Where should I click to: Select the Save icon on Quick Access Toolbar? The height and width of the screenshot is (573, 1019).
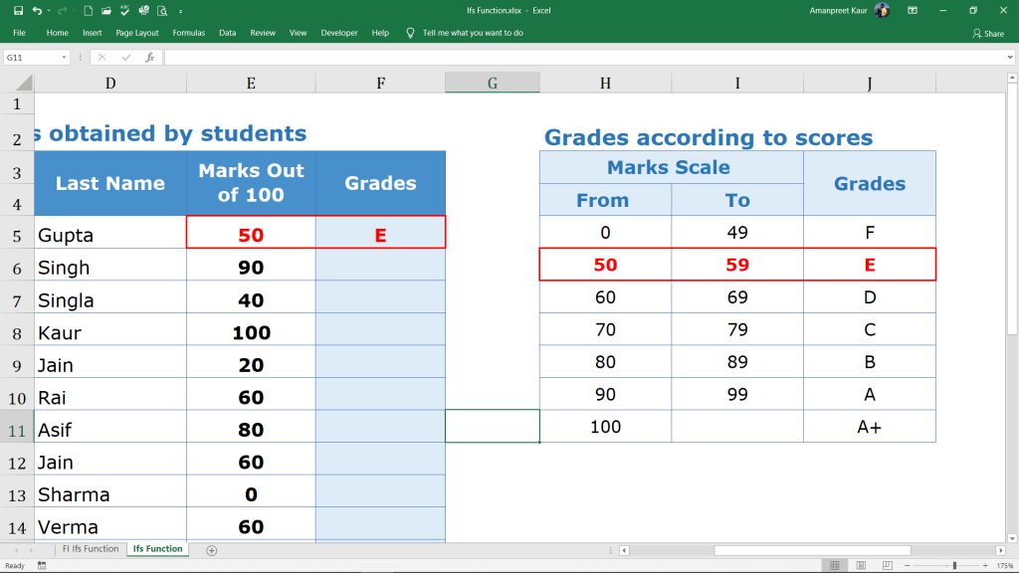click(18, 10)
